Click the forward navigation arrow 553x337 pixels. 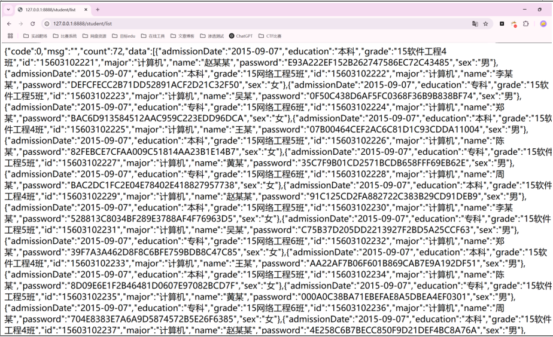21,23
